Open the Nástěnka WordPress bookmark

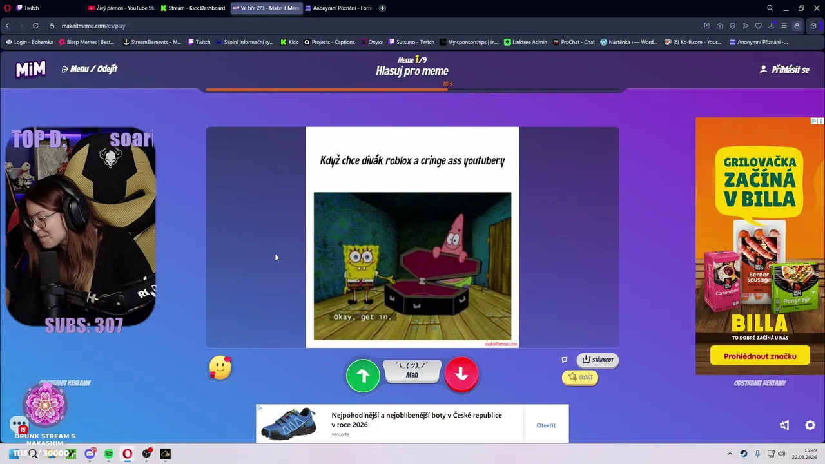click(x=628, y=42)
